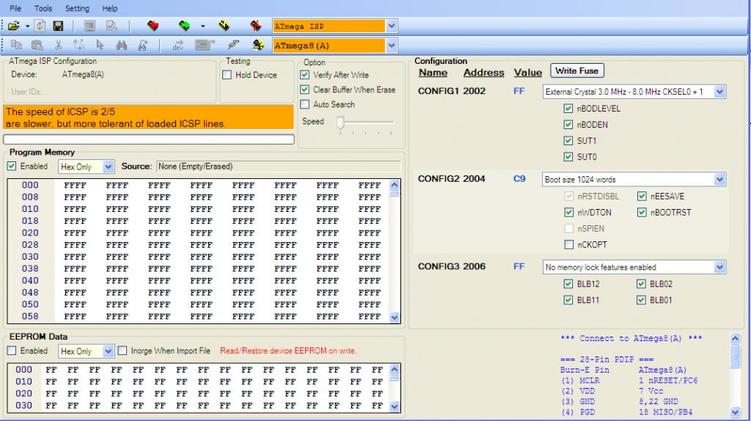Open the ATmega ISP programmer dropdown
The height and width of the screenshot is (421, 751).
[x=391, y=26]
